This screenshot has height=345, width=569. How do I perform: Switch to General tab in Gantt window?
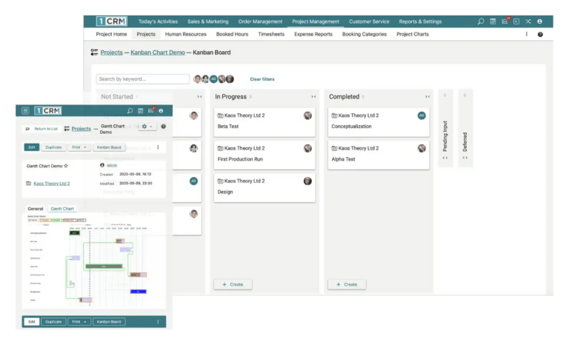click(x=36, y=209)
